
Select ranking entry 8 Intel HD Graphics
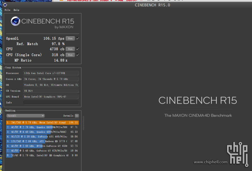(x=42, y=155)
